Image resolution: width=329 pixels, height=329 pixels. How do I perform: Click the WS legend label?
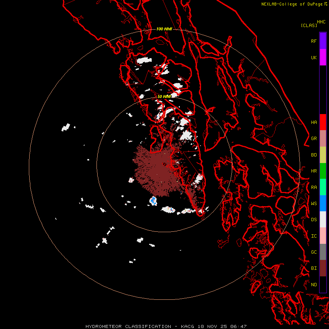point(314,203)
